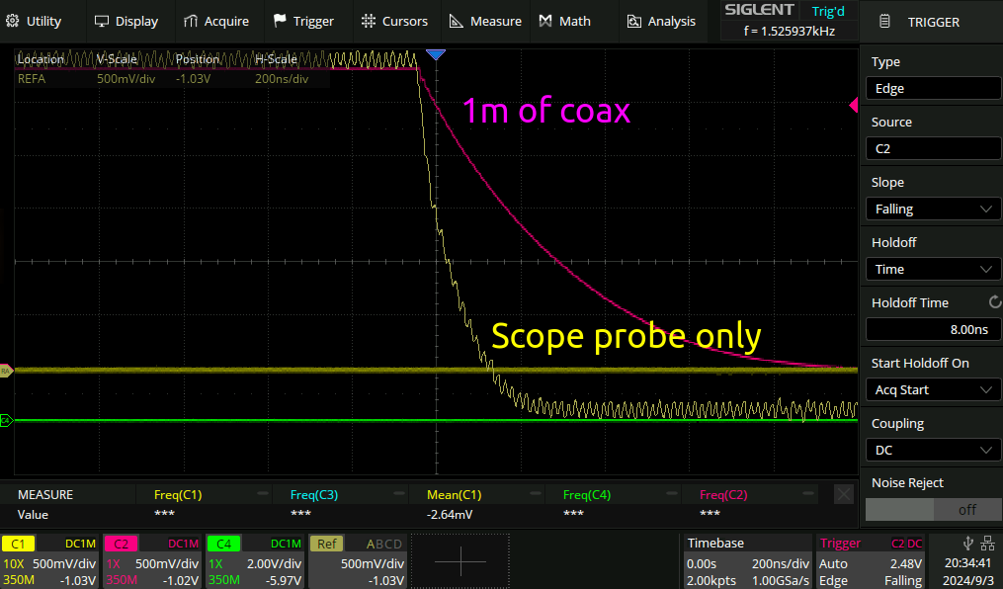Viewport: 1003px width, 589px height.
Task: Click the blue trigger position marker
Action: [x=436, y=53]
